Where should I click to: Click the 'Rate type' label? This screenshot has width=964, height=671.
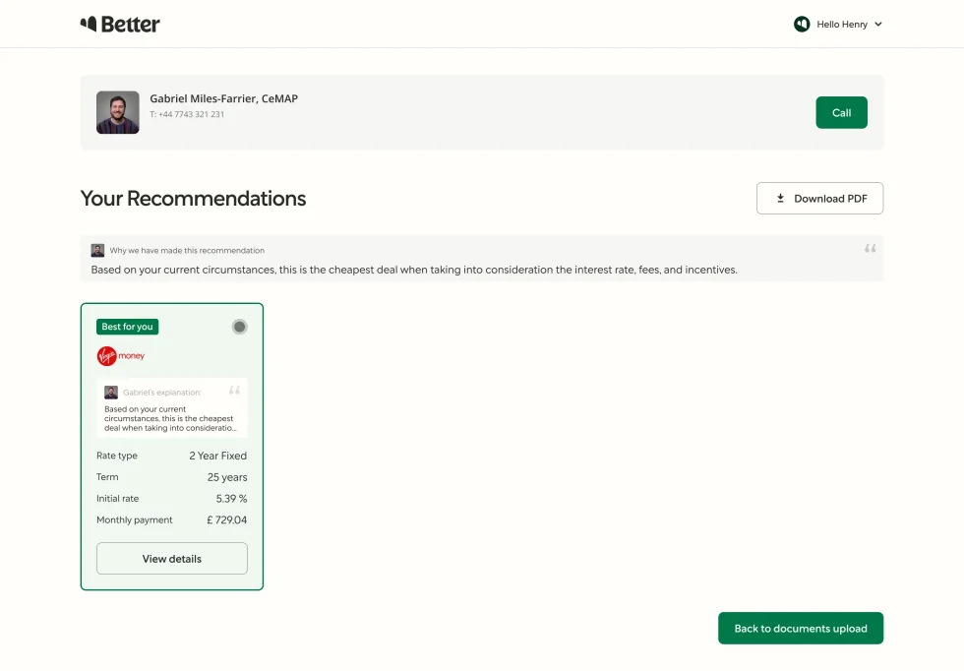117,456
